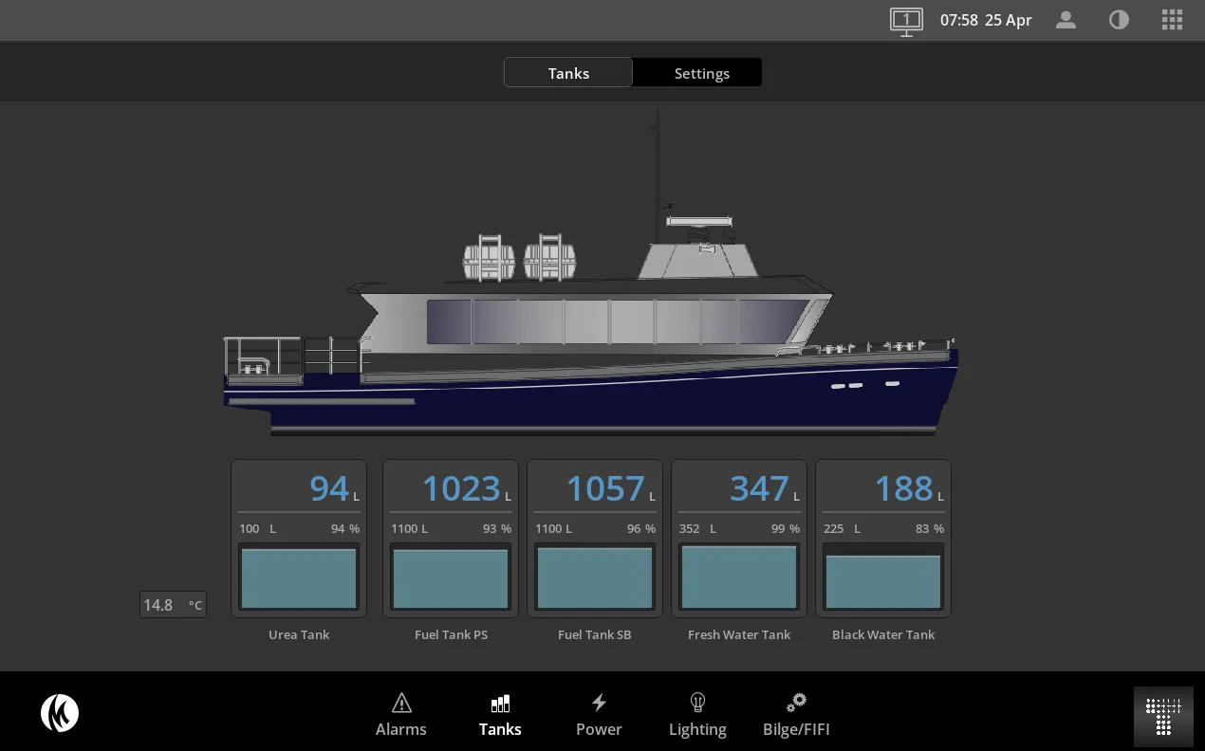1205x751 pixels.
Task: Select the Tanks tab at top
Action: (568, 73)
